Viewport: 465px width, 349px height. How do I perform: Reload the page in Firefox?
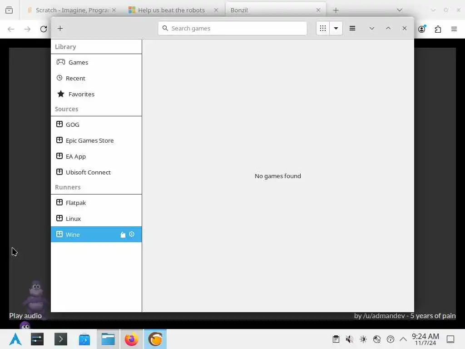(44, 29)
